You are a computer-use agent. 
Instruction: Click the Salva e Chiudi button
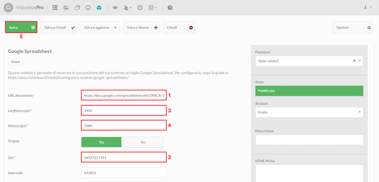pyautogui.click(x=58, y=27)
